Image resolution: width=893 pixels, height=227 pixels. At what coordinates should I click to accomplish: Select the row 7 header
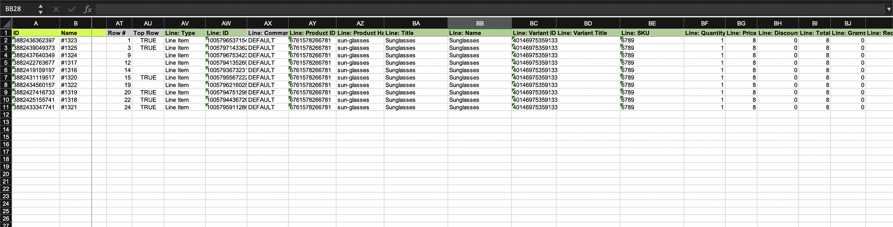[x=6, y=77]
